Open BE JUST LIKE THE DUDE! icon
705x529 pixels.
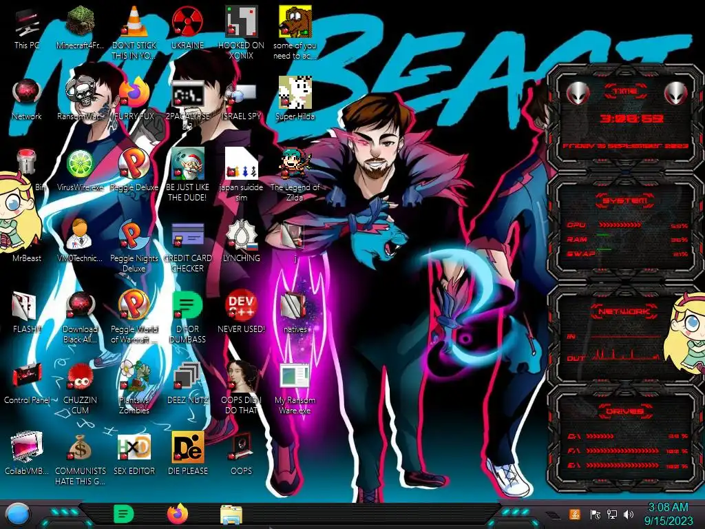point(187,164)
